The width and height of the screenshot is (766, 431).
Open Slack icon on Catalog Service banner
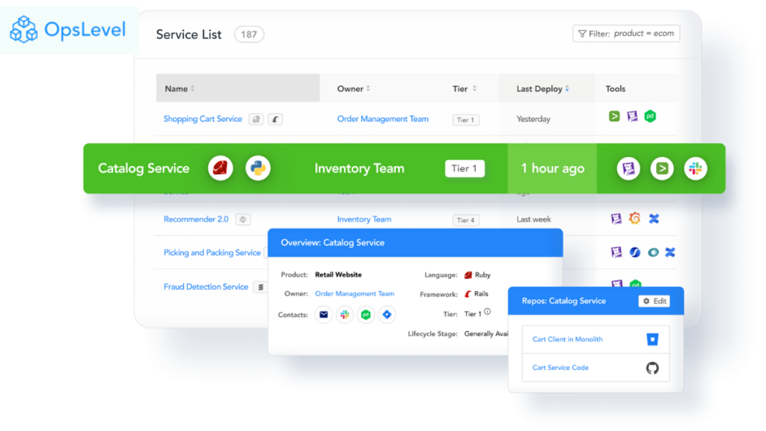tap(696, 168)
